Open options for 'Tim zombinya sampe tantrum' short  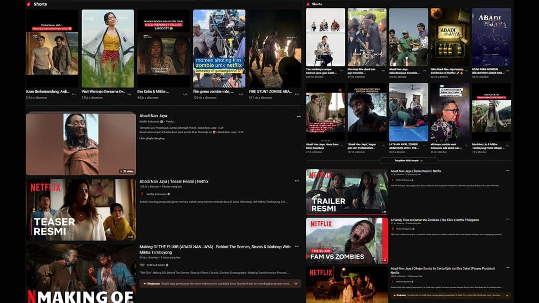pos(342,71)
